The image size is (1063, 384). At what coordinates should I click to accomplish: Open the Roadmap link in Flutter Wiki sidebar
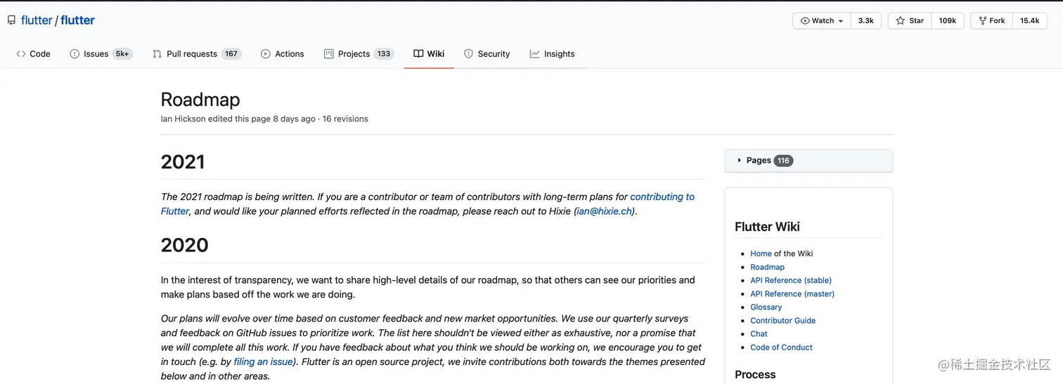click(767, 267)
